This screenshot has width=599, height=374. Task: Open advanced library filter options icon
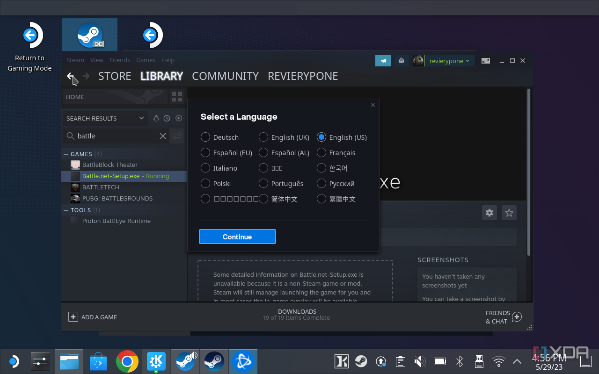click(177, 136)
